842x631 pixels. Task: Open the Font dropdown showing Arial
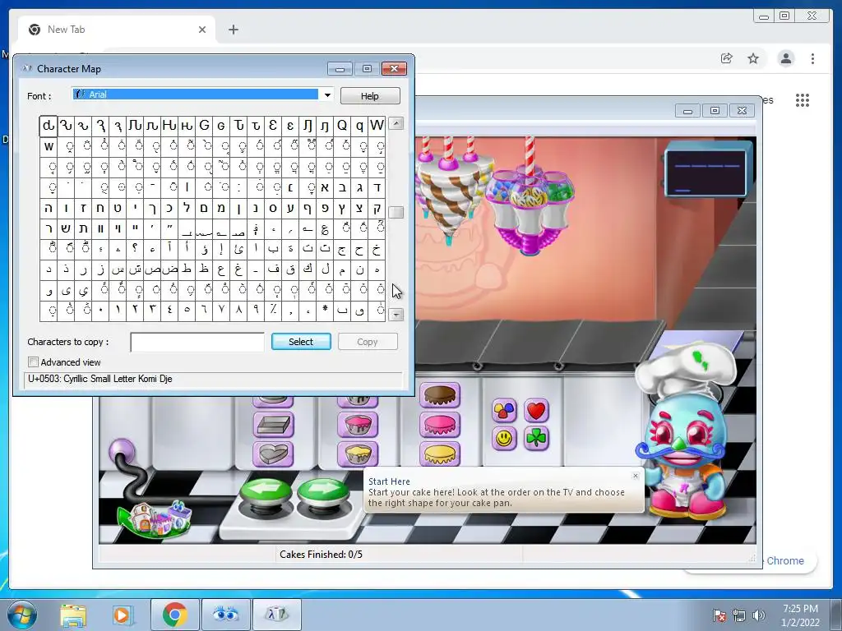tap(327, 95)
